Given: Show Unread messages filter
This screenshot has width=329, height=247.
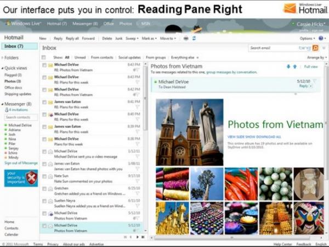Looking at the screenshot, I should coord(80,58).
